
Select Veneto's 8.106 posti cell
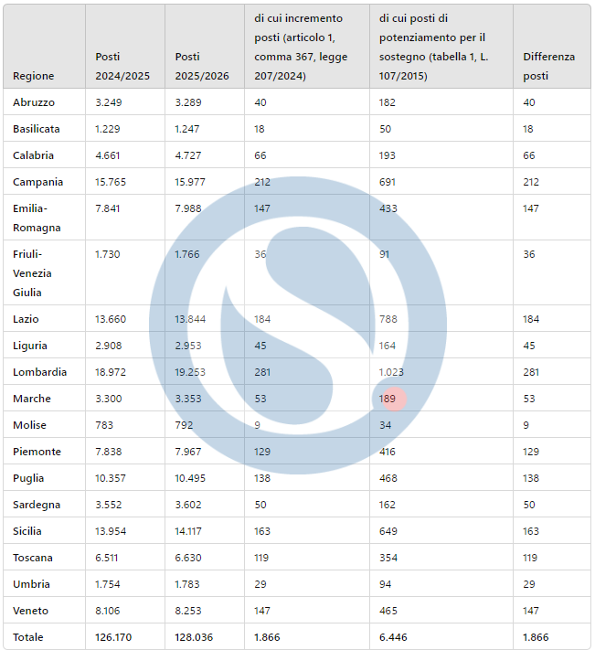tap(110, 611)
